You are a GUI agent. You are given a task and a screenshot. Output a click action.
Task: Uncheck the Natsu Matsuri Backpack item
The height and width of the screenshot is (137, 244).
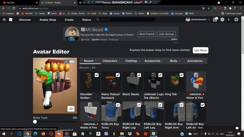(x=118, y=75)
